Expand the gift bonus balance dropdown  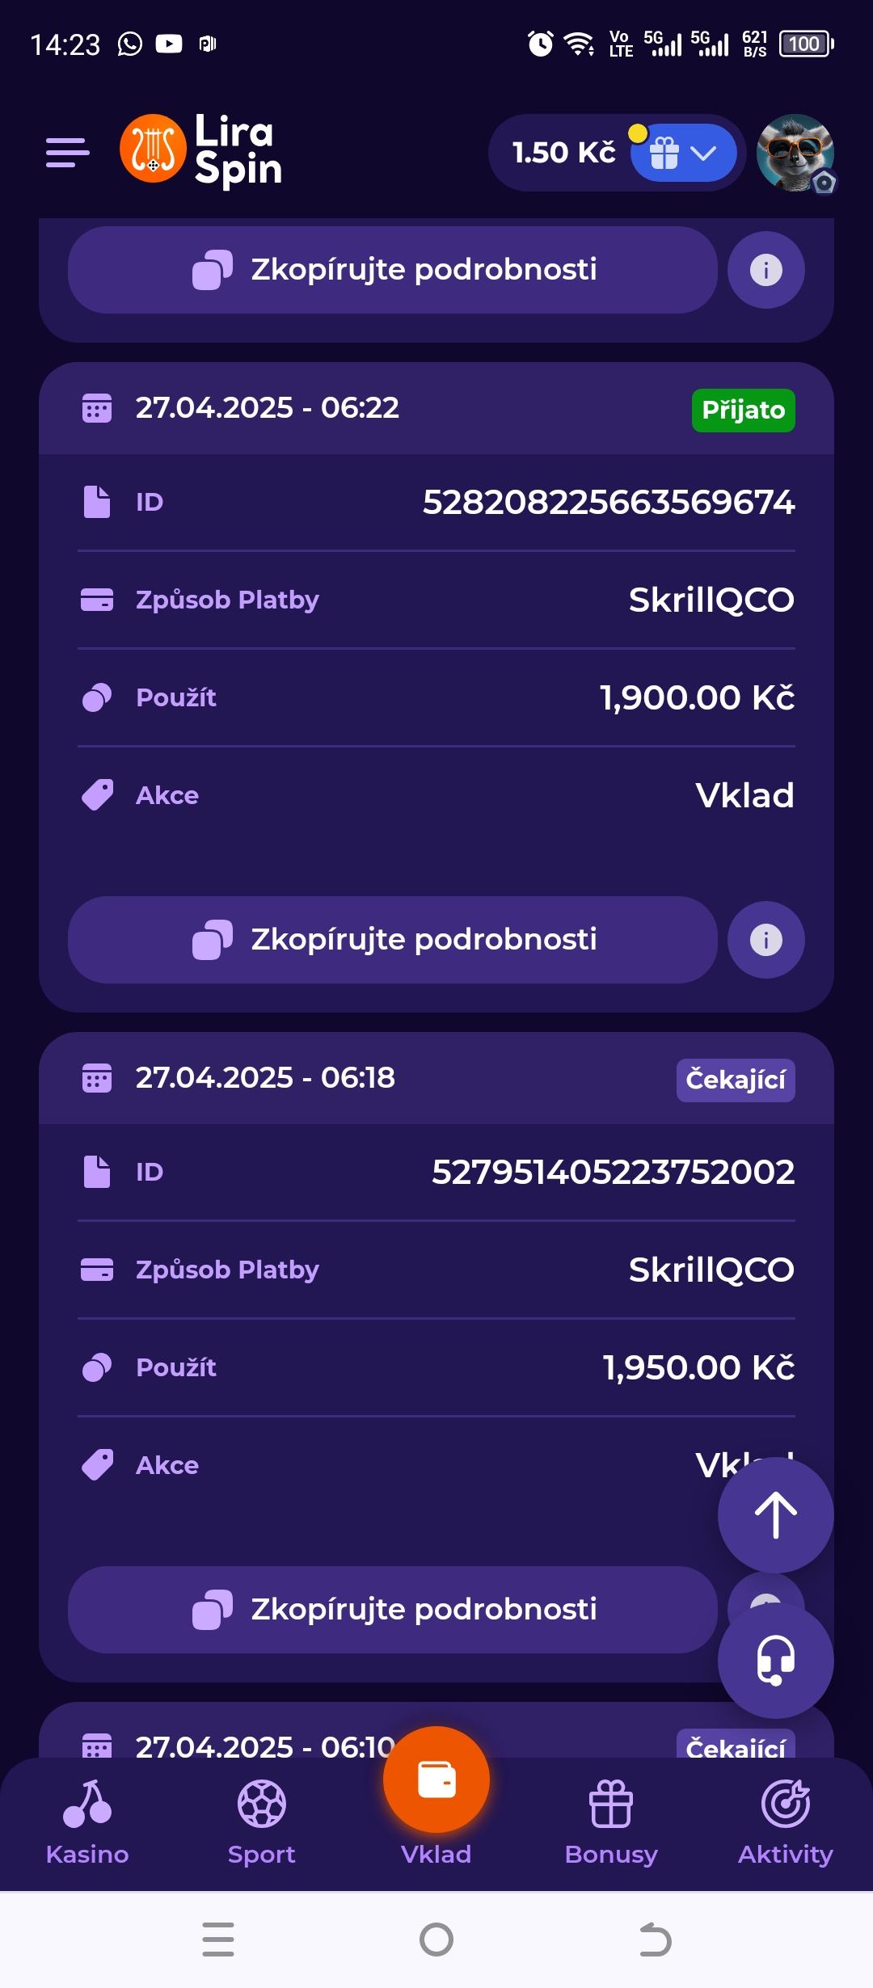(684, 153)
